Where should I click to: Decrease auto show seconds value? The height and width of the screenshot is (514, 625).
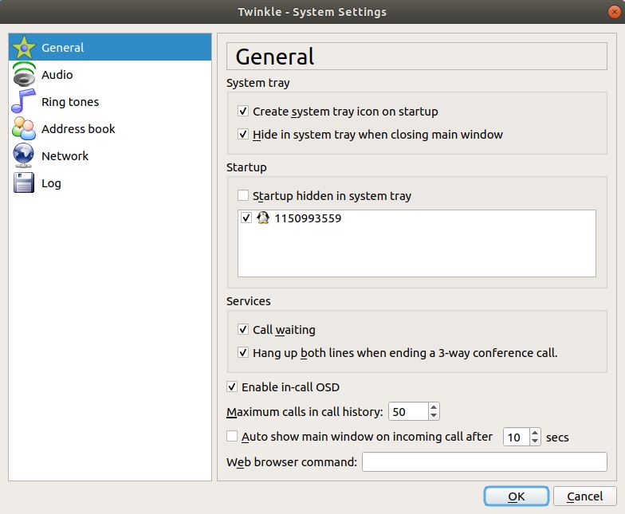point(535,441)
